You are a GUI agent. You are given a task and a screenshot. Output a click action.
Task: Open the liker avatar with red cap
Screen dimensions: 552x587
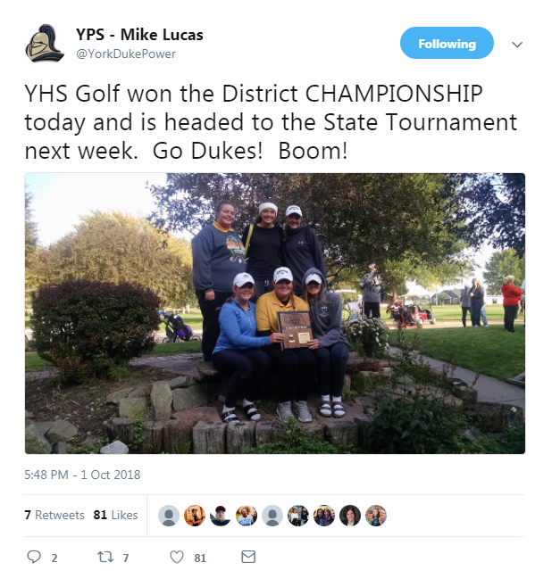point(221,516)
